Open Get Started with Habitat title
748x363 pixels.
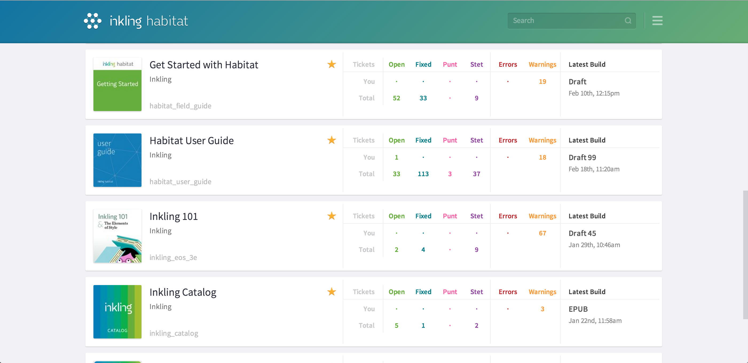[204, 65]
